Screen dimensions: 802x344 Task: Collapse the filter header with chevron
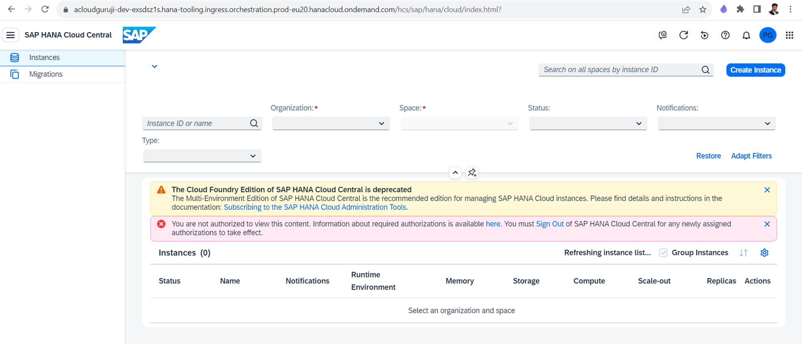[x=455, y=173]
